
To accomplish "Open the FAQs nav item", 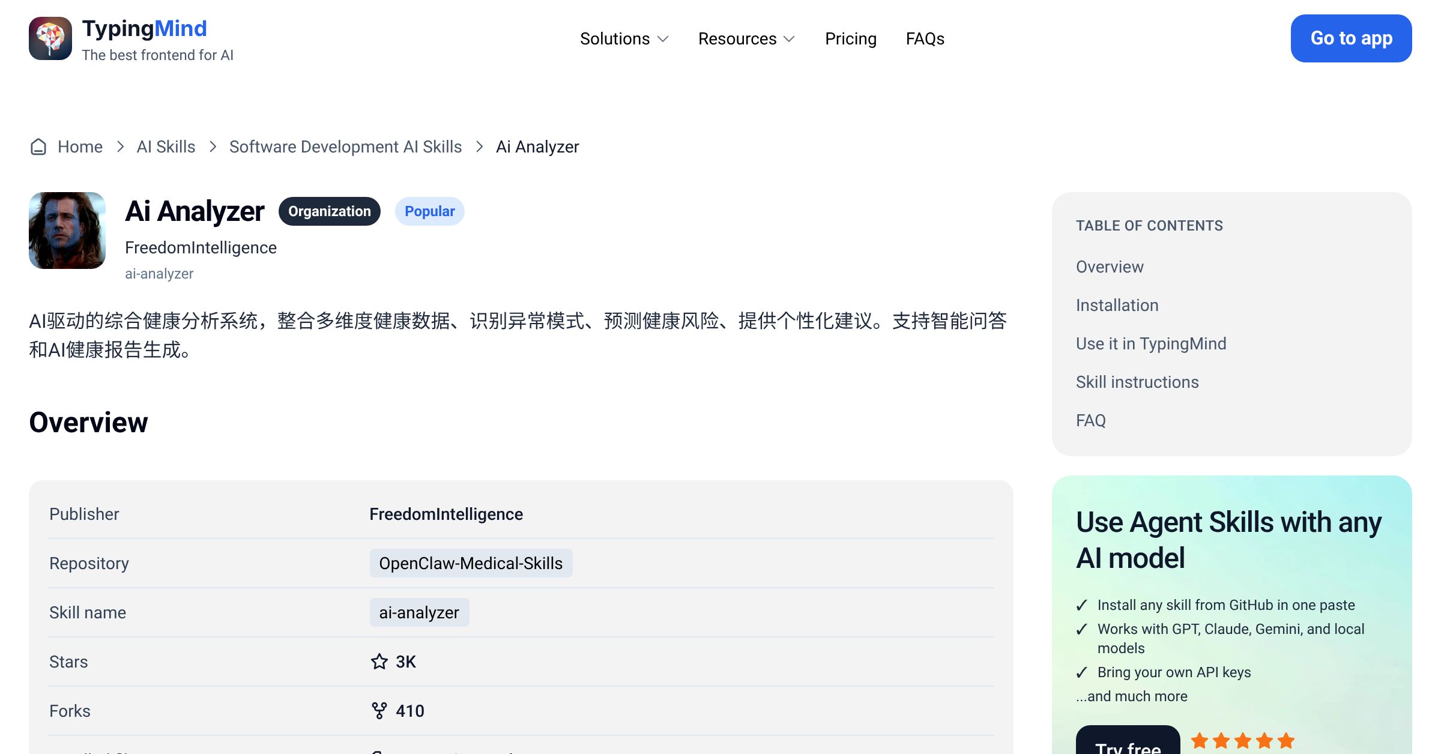I will click(x=925, y=38).
